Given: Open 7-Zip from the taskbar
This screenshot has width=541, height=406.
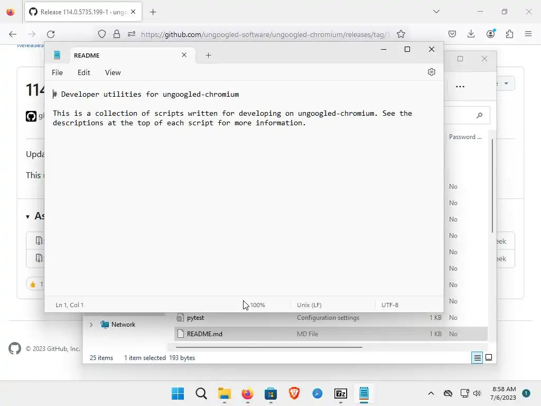Looking at the screenshot, I should click(x=341, y=393).
